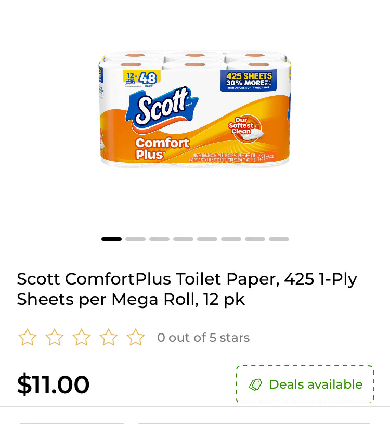This screenshot has width=390, height=424.
Task: Jump to the second carousel image indicator
Action: point(135,239)
